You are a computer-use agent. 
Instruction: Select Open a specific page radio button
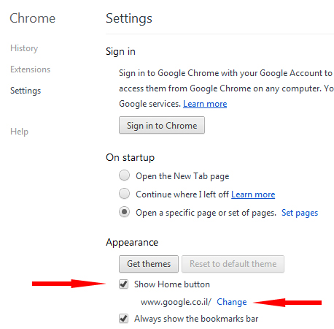click(x=124, y=212)
